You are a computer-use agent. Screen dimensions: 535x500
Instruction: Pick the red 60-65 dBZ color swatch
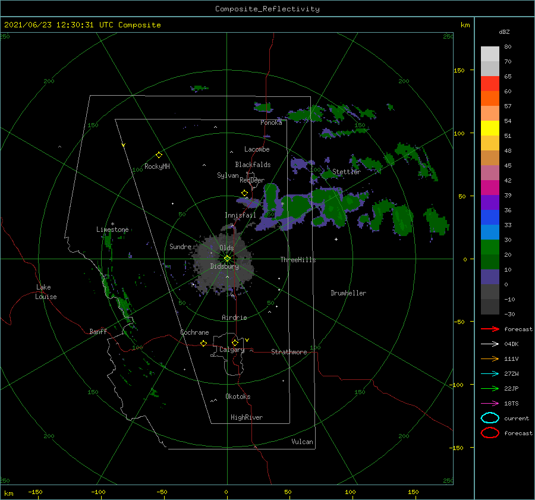490,84
